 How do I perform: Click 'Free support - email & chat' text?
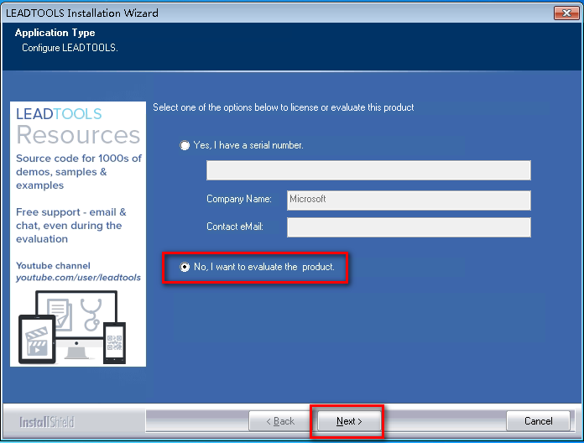click(71, 226)
